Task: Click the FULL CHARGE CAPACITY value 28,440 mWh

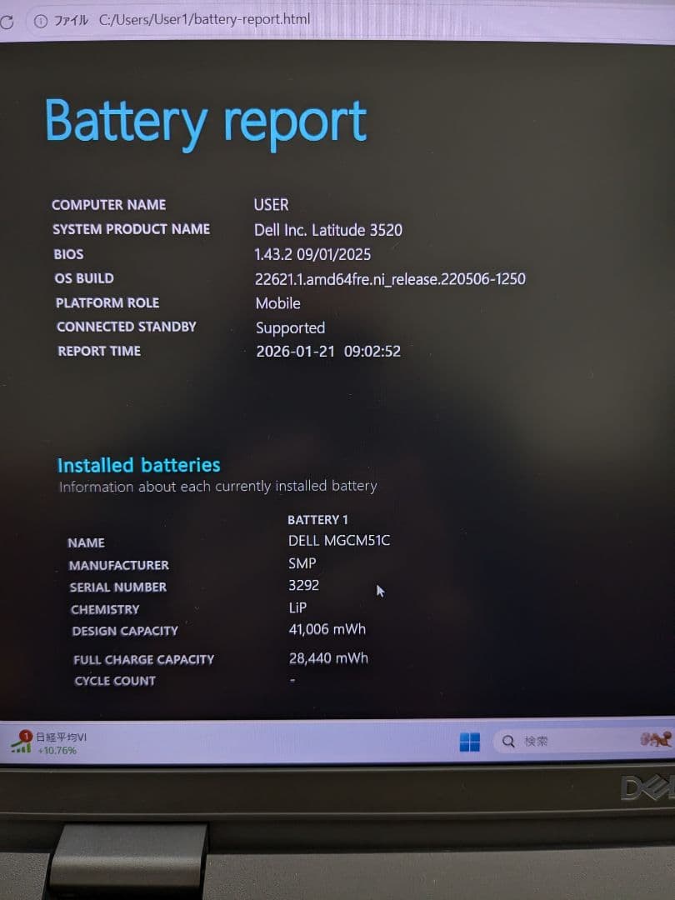Action: (x=327, y=657)
